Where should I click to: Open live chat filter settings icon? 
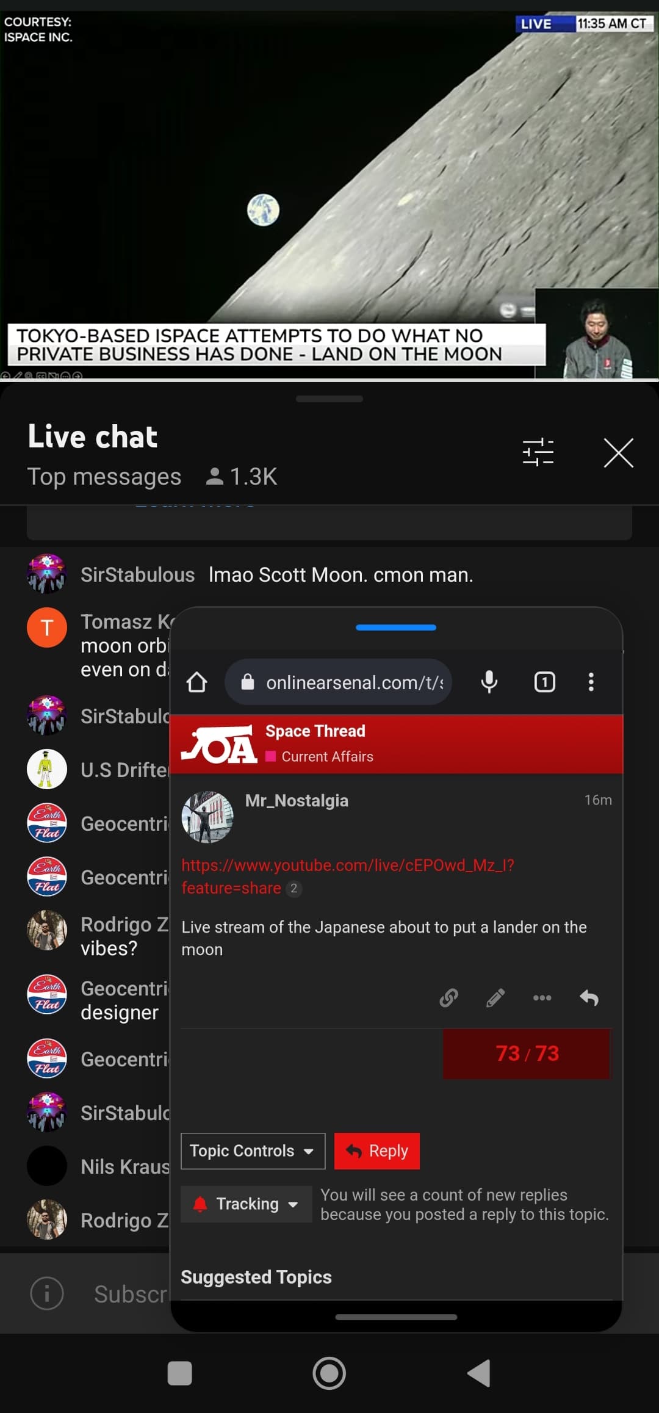click(538, 452)
